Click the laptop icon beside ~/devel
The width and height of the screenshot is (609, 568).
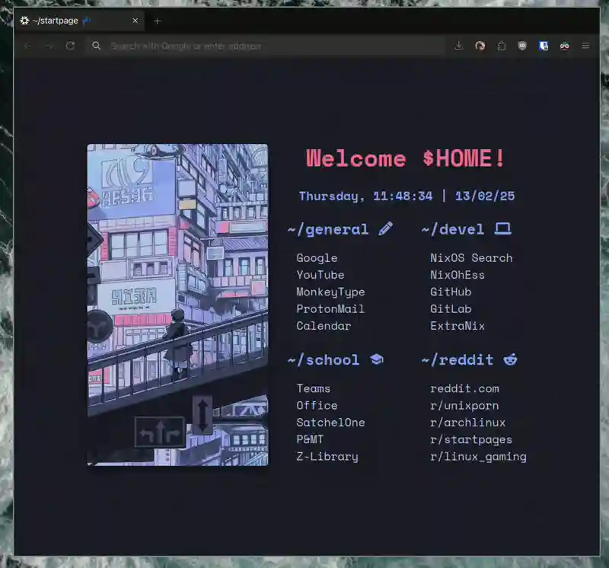pyautogui.click(x=503, y=229)
